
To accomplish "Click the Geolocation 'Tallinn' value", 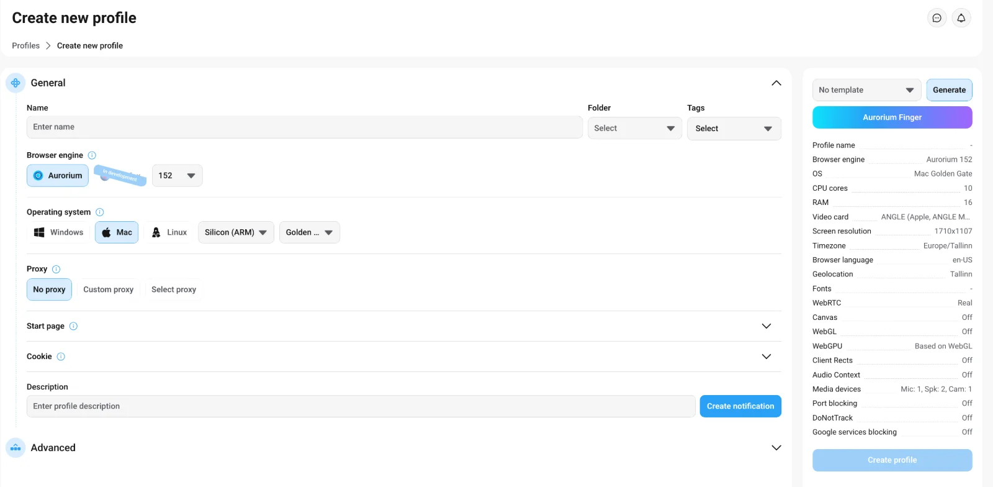I will pos(961,275).
